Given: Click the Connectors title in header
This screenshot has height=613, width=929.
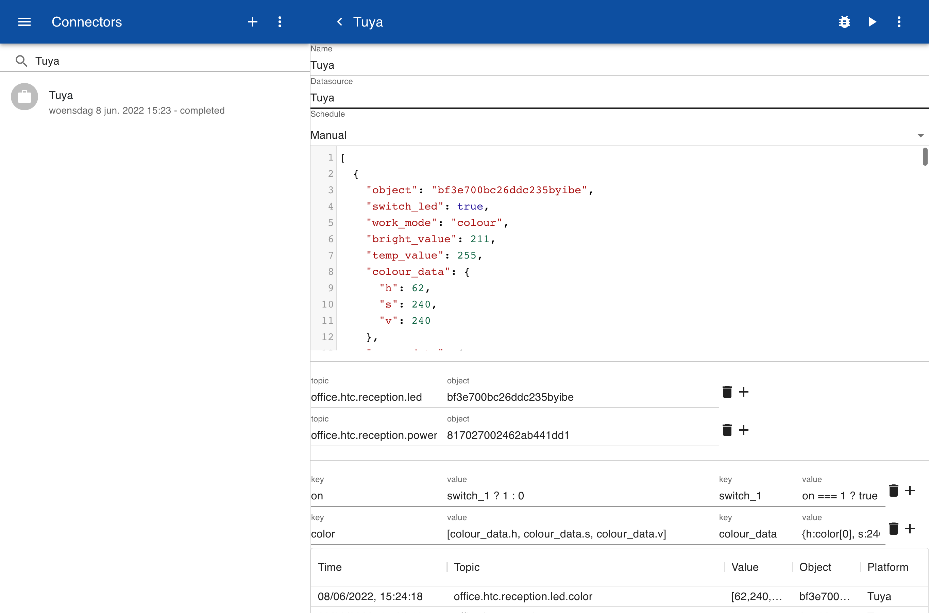Looking at the screenshot, I should pyautogui.click(x=87, y=22).
